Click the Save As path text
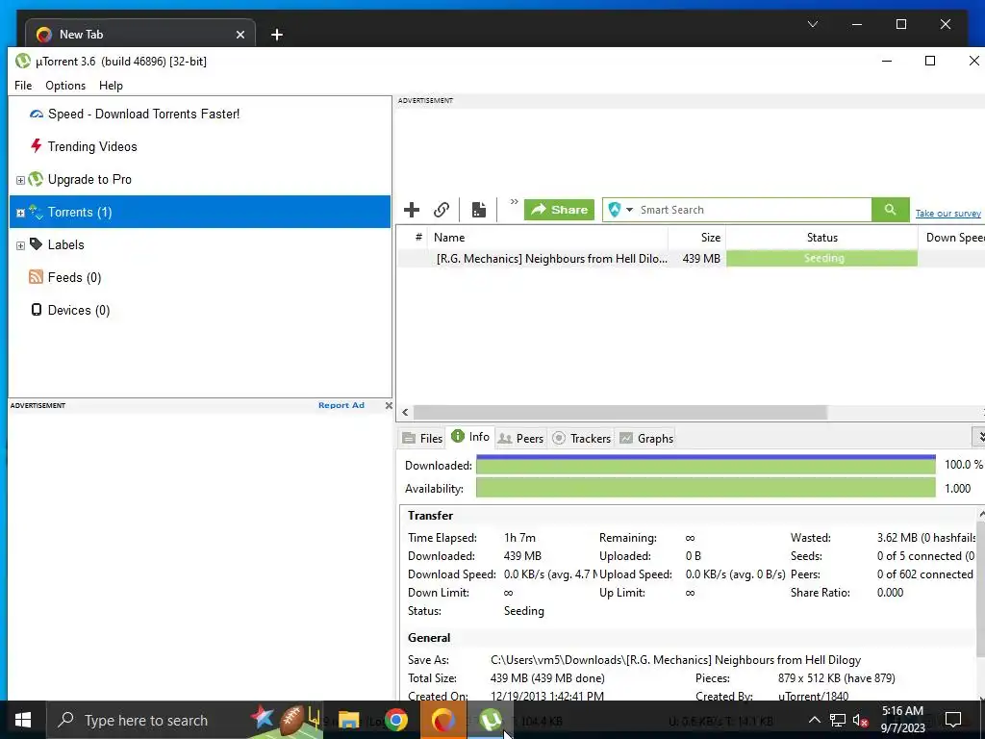985x739 pixels. pos(675,660)
